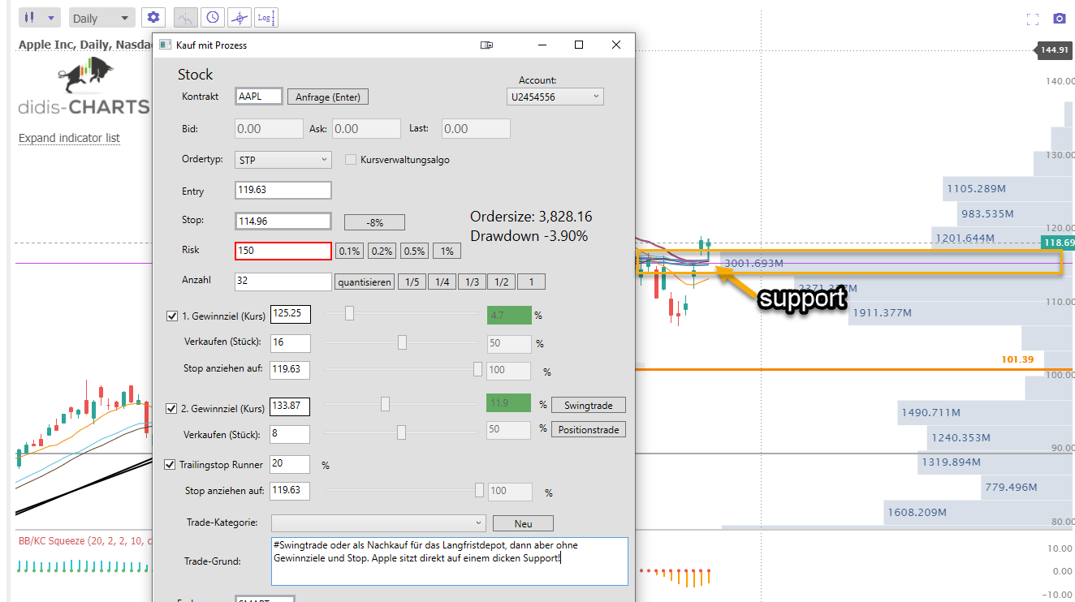
Task: Open the Daily timeframe dropdown
Action: 101,18
